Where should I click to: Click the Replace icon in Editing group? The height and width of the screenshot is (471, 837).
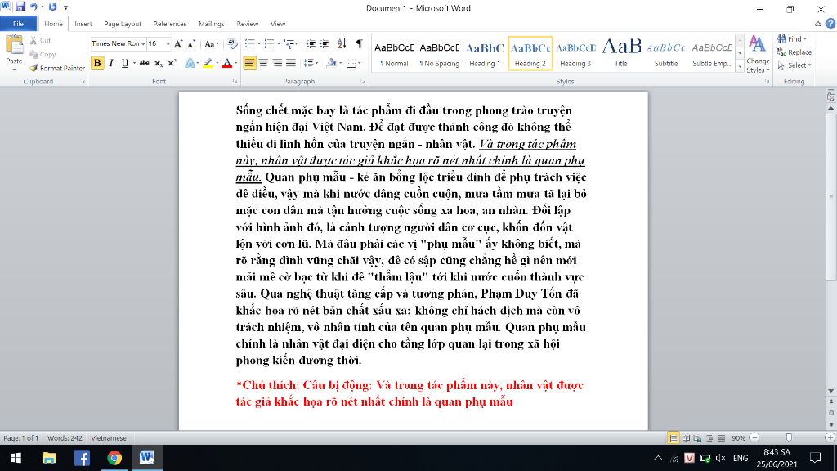coord(781,52)
